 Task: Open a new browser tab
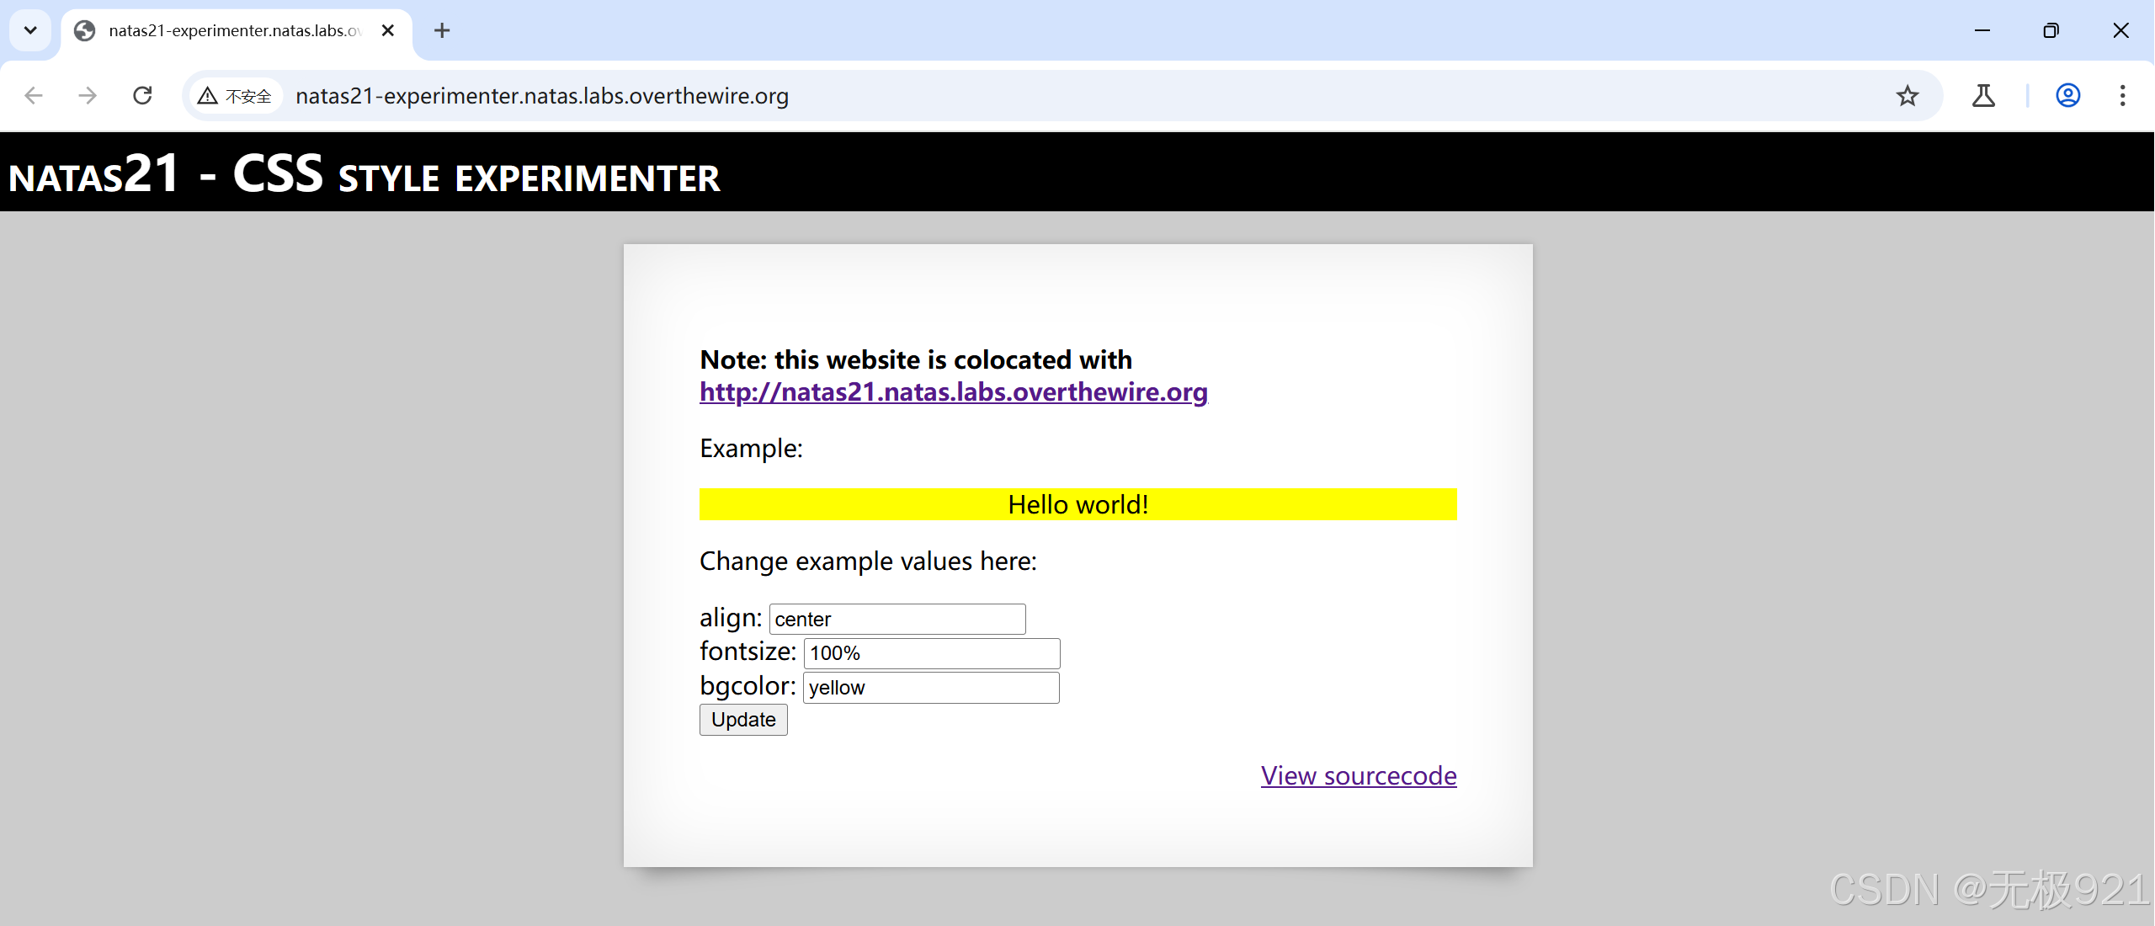pos(442,31)
